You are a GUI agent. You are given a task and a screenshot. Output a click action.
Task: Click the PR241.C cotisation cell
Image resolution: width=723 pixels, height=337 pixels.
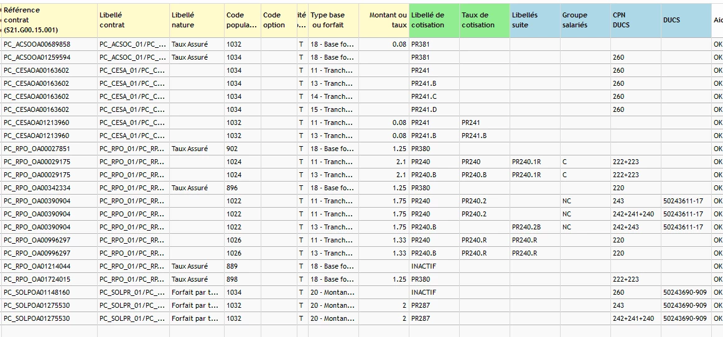click(x=424, y=97)
